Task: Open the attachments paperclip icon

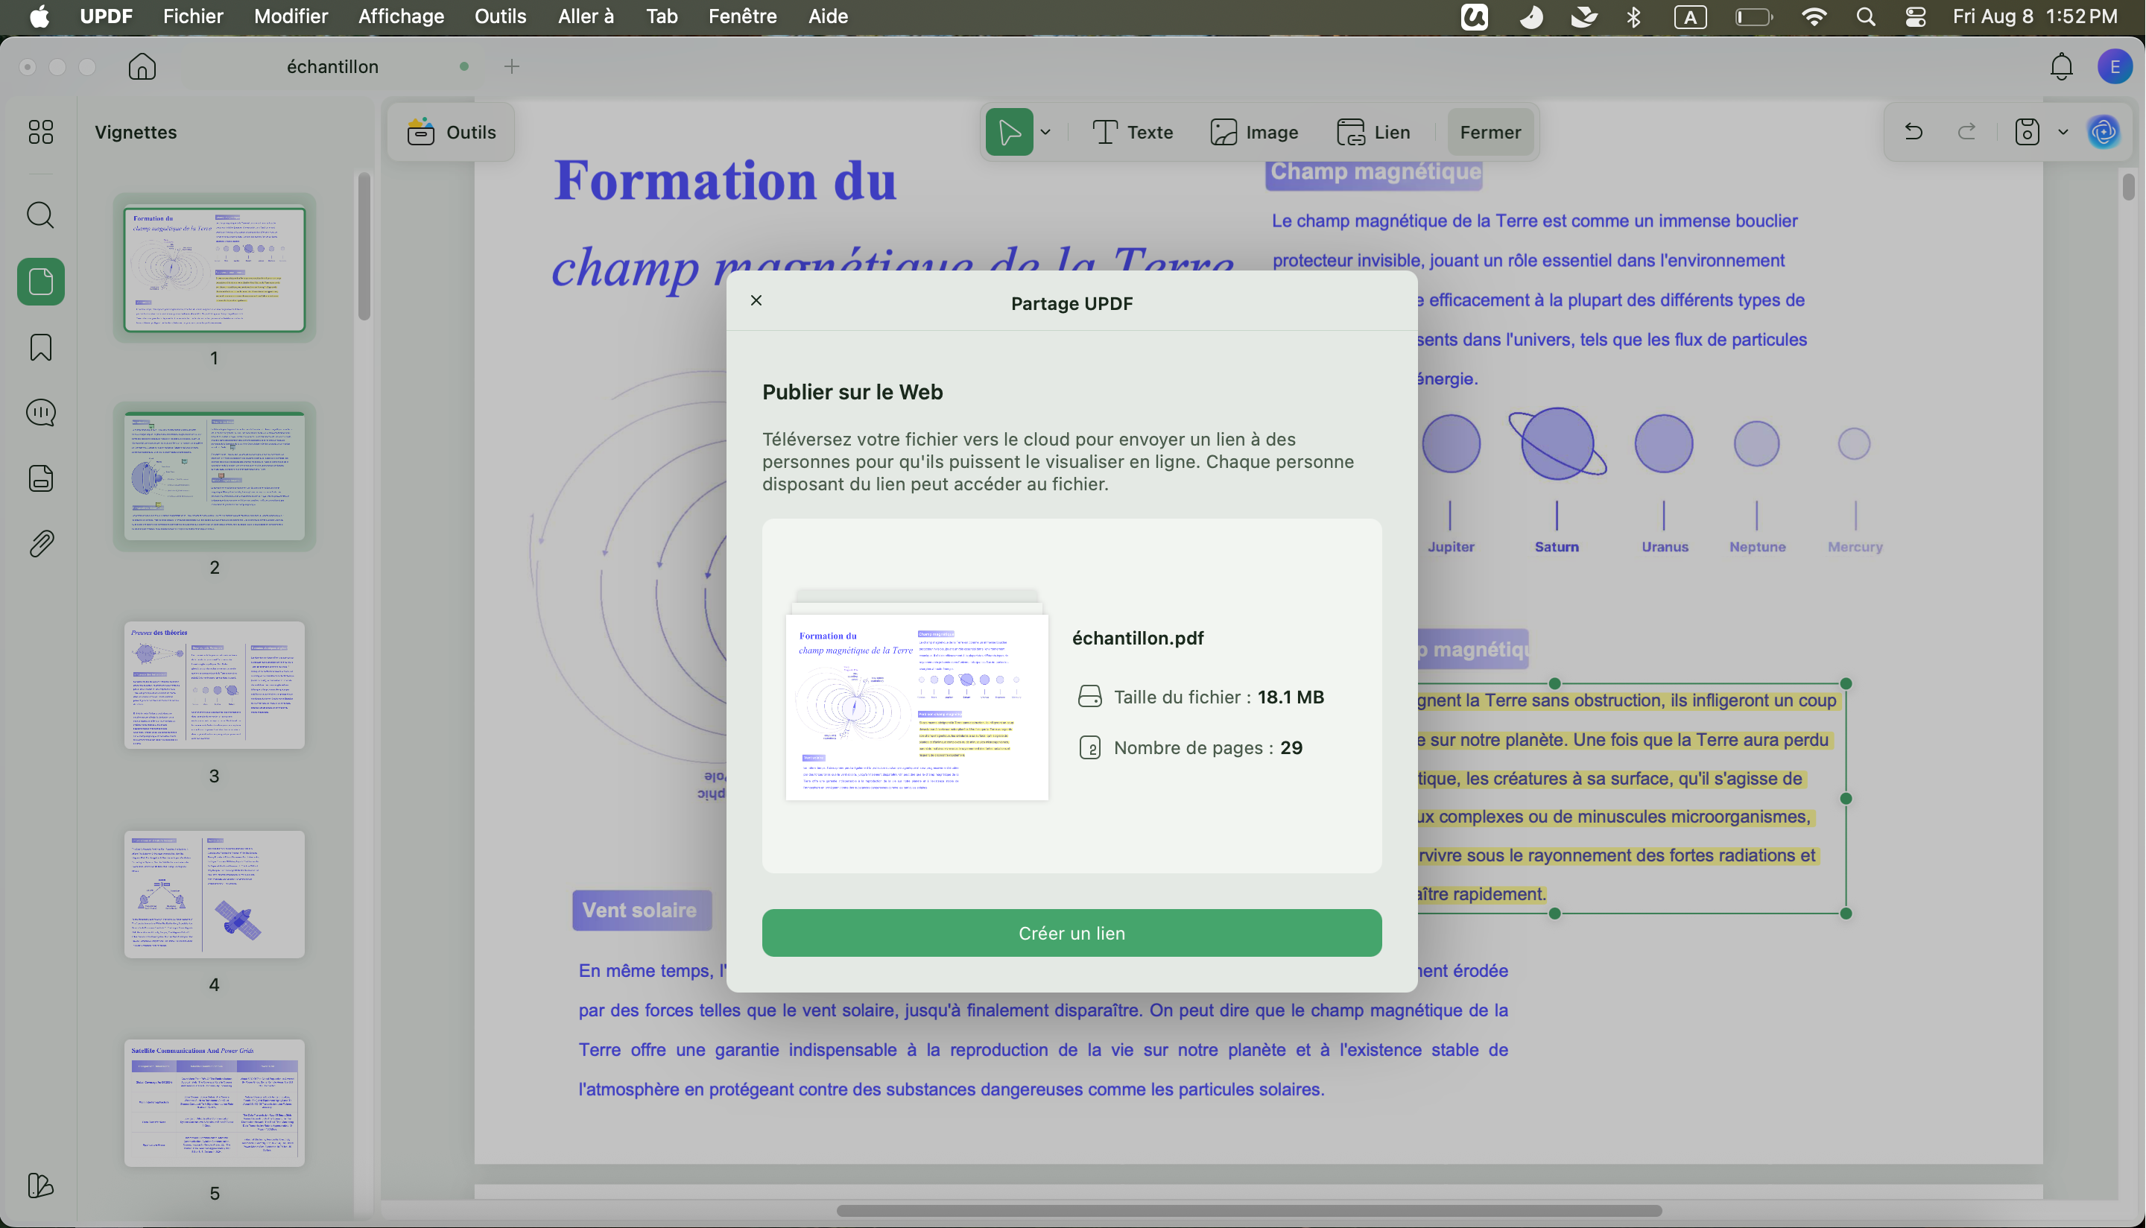Action: click(x=40, y=544)
